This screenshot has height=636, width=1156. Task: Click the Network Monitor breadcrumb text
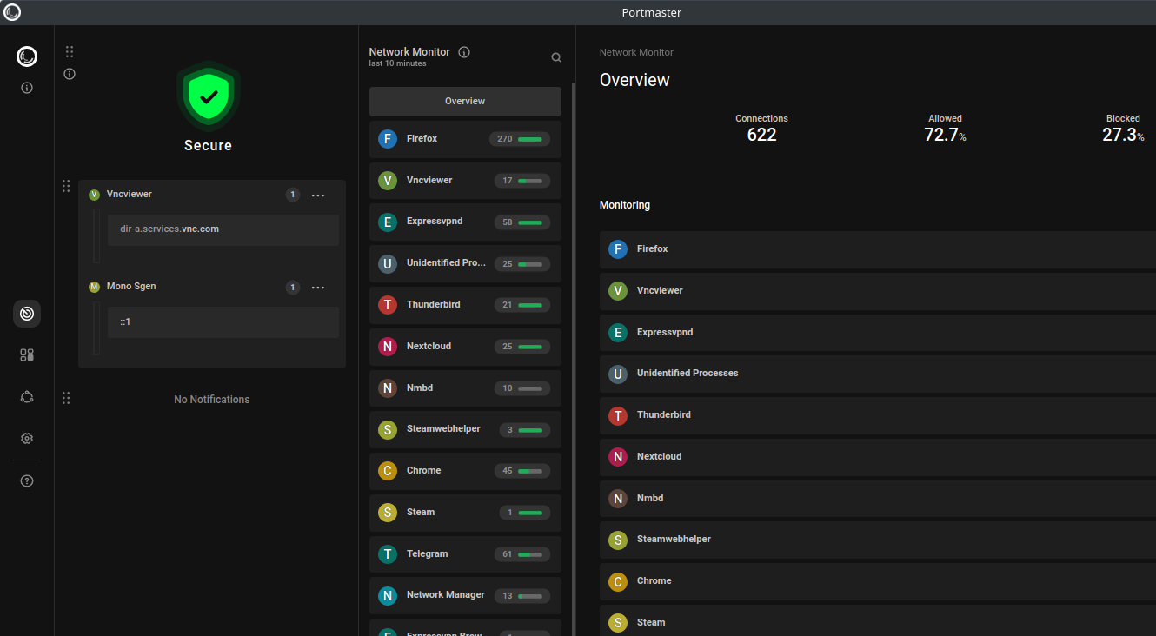click(x=636, y=52)
